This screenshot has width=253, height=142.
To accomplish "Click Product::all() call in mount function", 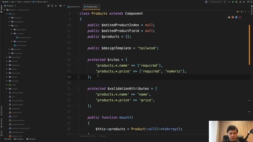I will click(x=145, y=129).
